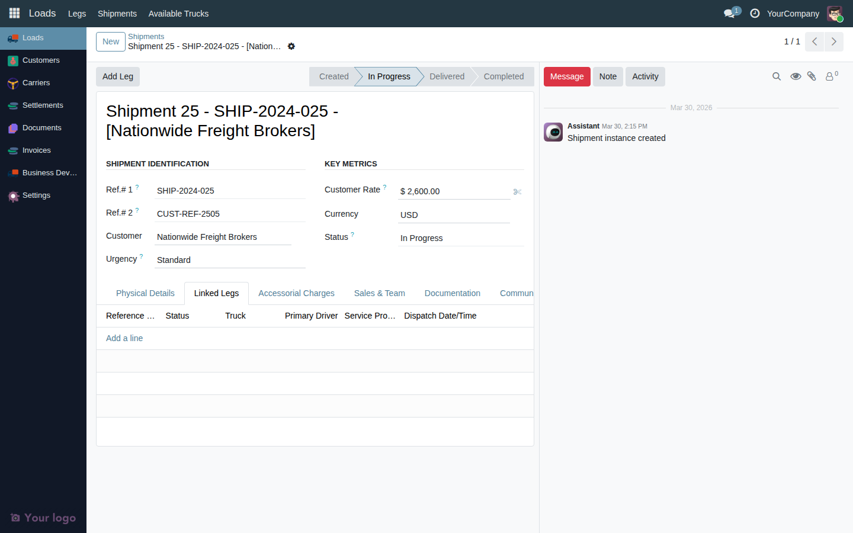Edit the Ref.# 2 field CUST-REF-2505
Viewport: 853px width, 533px height.
[230, 214]
